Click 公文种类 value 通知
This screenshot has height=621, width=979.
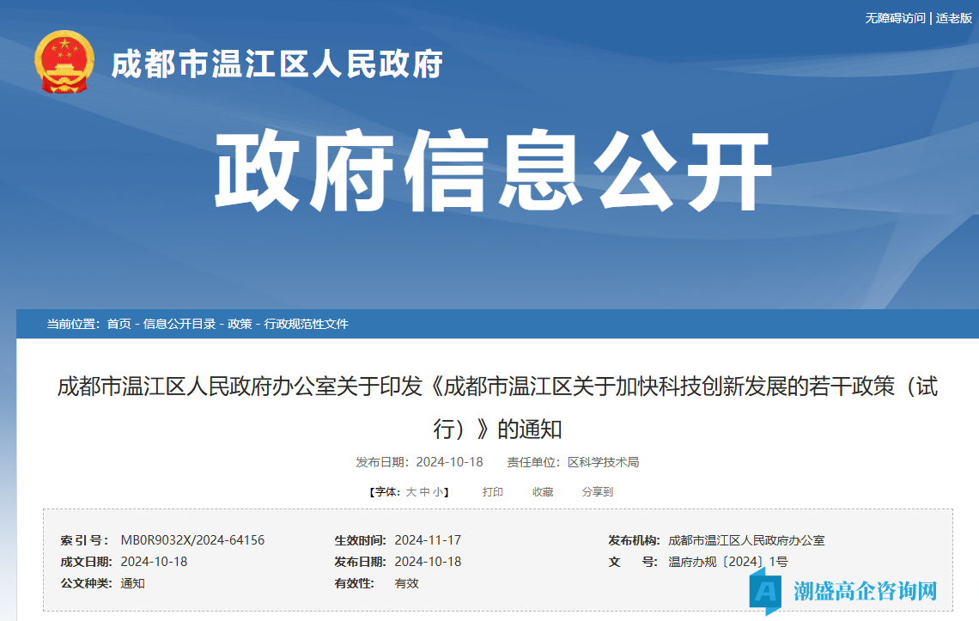coord(133,583)
